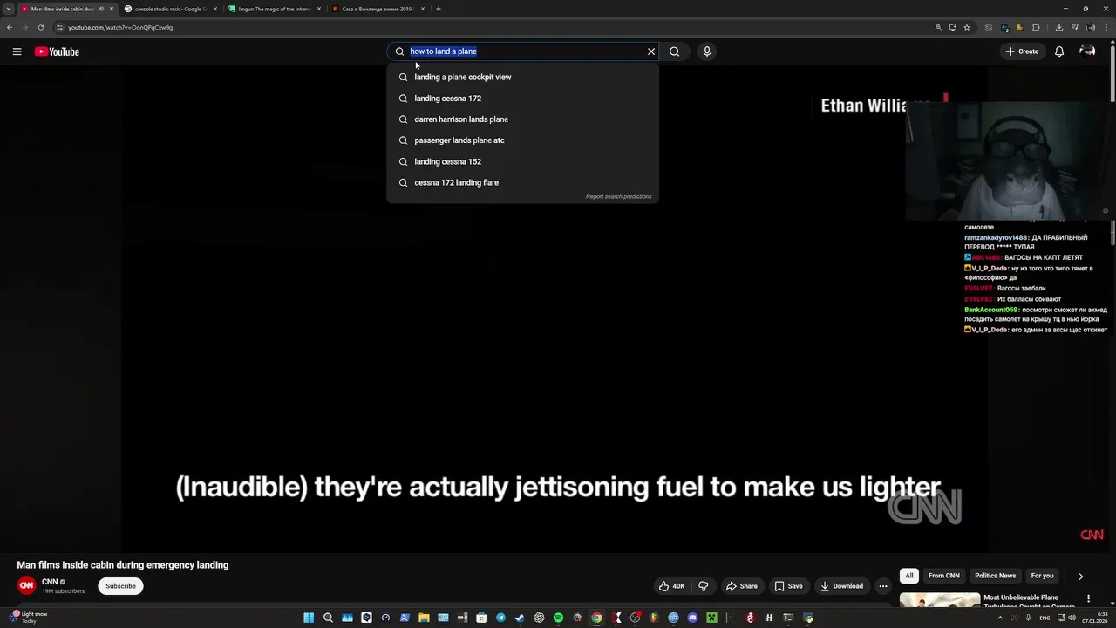This screenshot has width=1116, height=628.
Task: Open Minecraft from the taskbar
Action: pyautogui.click(x=711, y=618)
